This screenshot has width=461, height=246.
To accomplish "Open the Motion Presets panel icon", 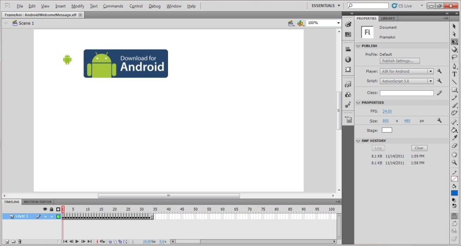I will (348, 105).
